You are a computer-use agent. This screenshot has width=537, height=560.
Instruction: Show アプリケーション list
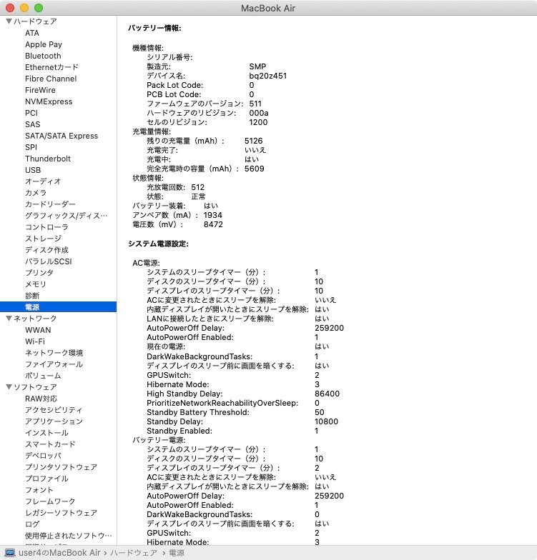pos(54,421)
